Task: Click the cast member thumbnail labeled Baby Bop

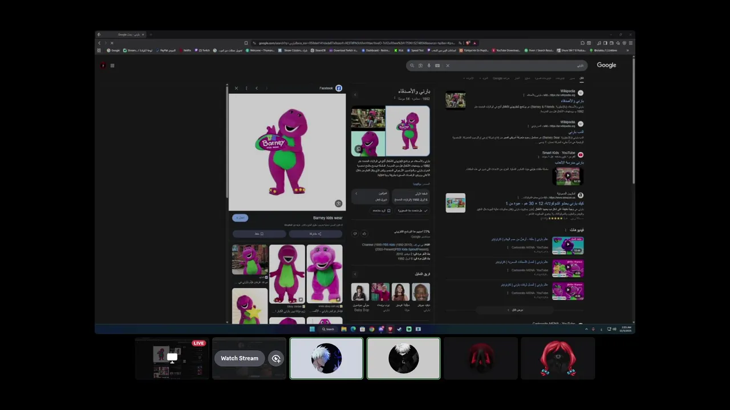Action: [360, 292]
